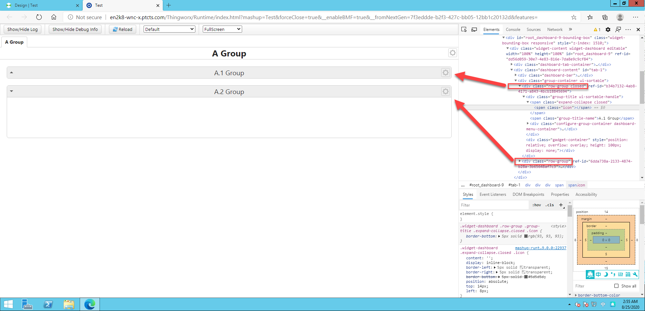Collapse A.1 Group using its chevron arrow
Screen dimensions: 645x311
point(11,73)
